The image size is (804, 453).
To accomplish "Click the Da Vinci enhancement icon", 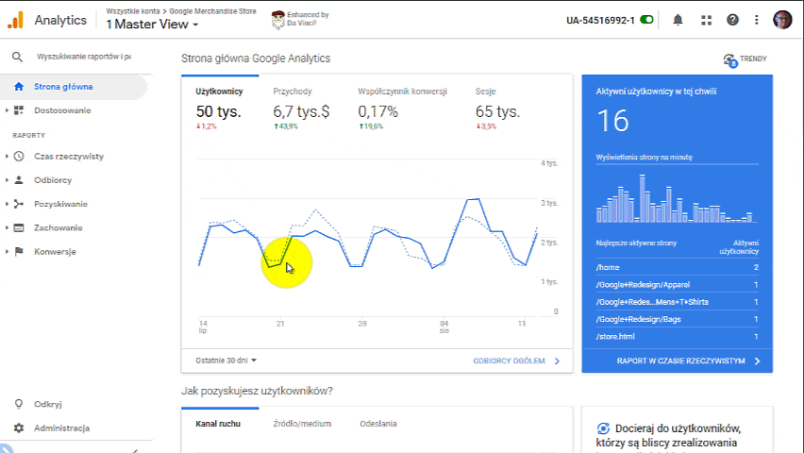I will pyautogui.click(x=278, y=20).
